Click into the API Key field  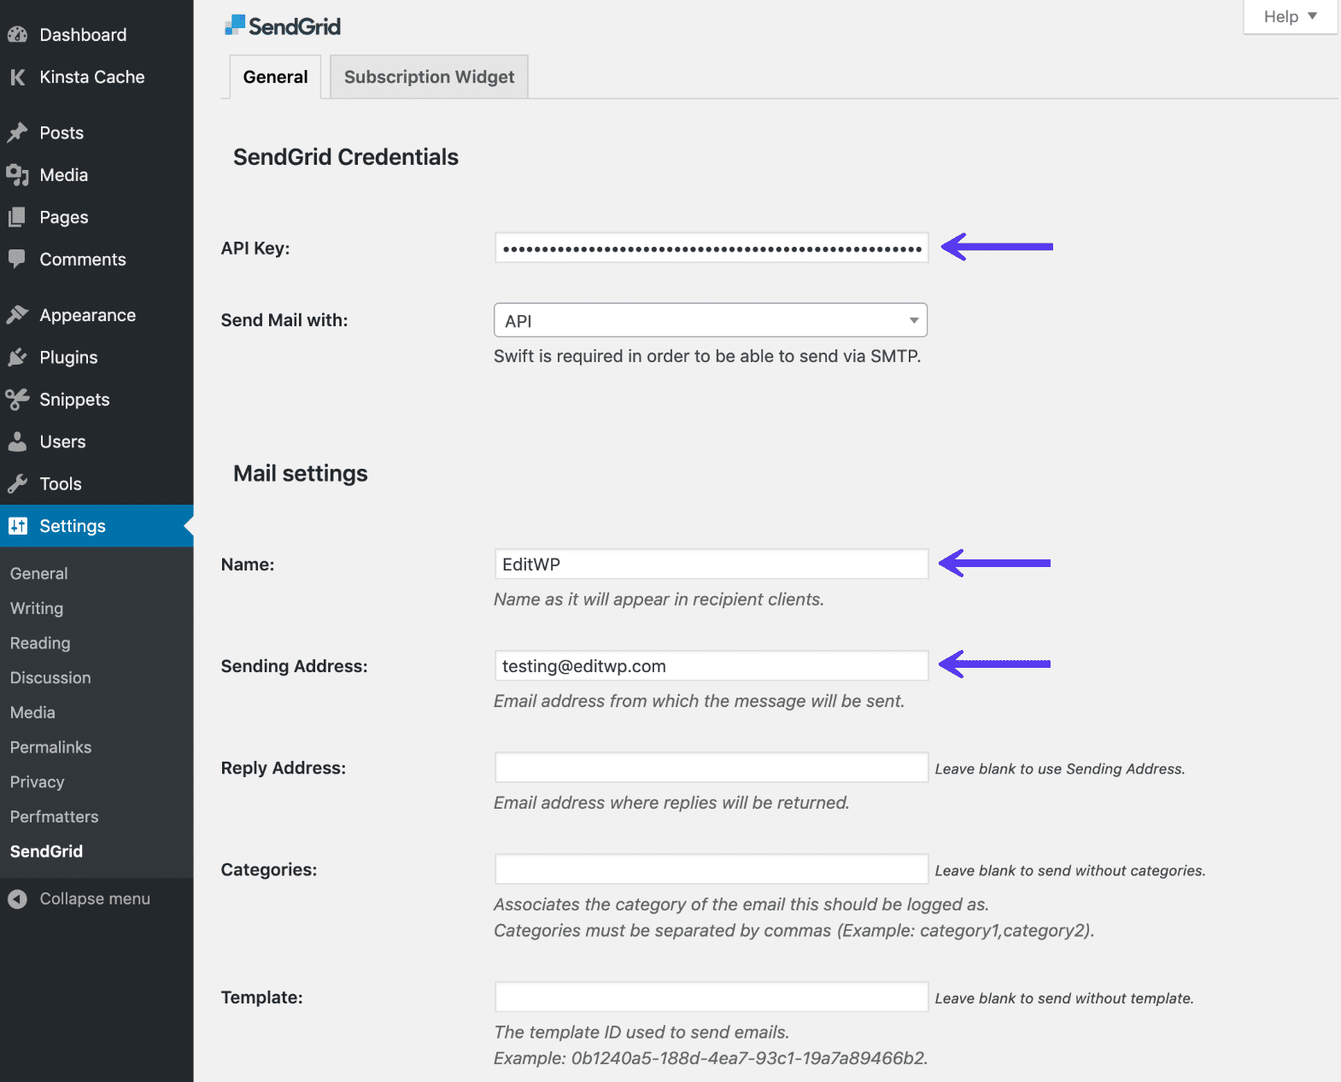click(x=711, y=248)
